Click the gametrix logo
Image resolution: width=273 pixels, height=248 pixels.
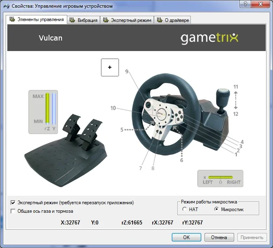tap(209, 38)
